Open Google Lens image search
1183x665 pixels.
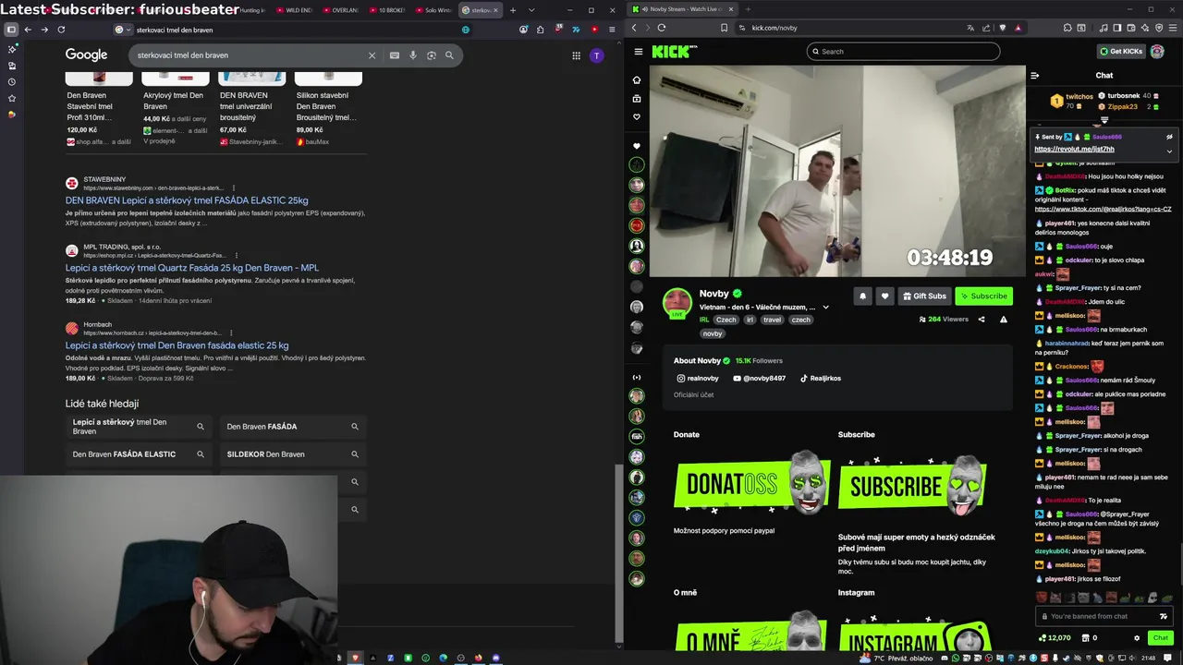click(432, 55)
